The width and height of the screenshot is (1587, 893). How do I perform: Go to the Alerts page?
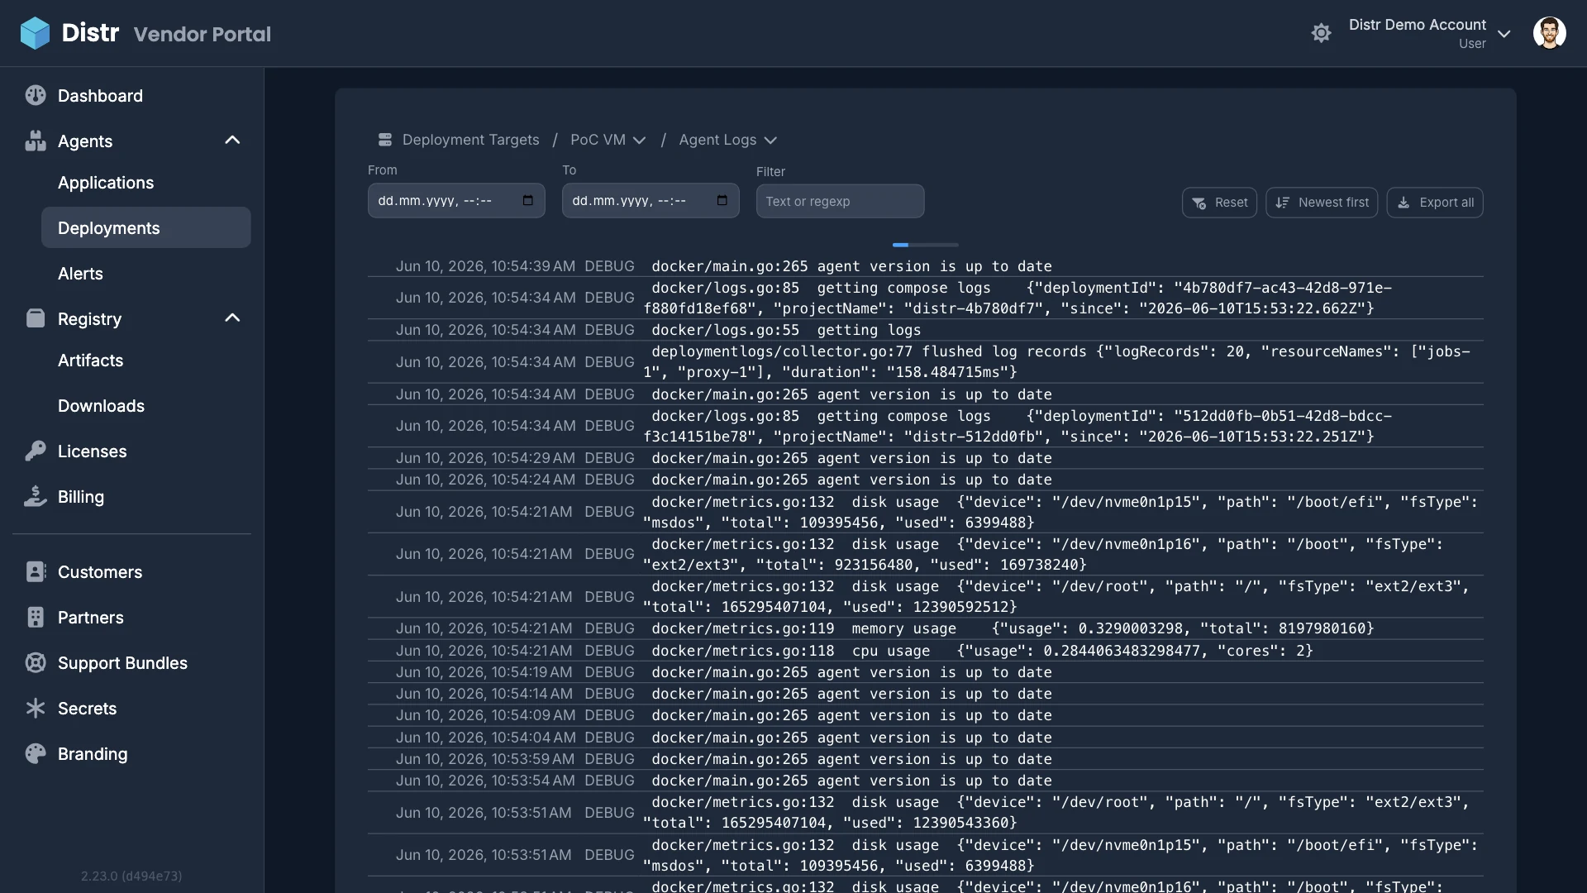pyautogui.click(x=80, y=274)
